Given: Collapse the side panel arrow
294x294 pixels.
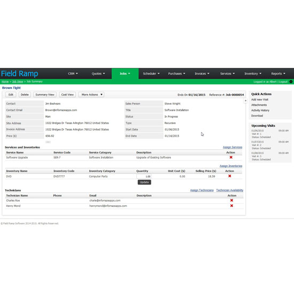Looking at the screenshot, I should (x=245, y=100).
